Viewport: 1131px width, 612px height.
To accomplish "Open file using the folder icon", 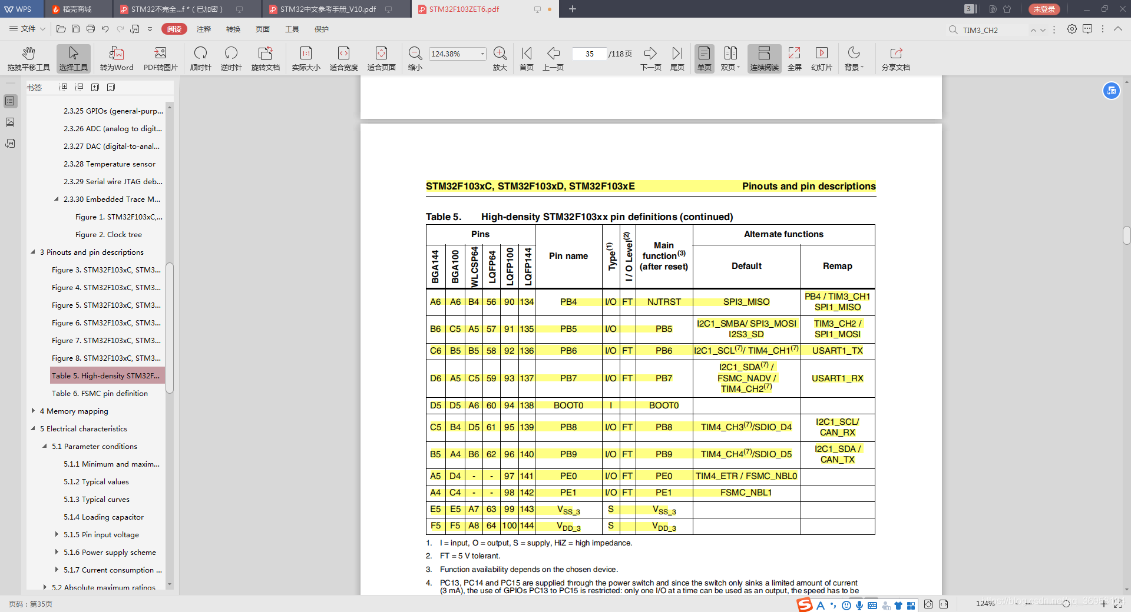I will click(61, 29).
